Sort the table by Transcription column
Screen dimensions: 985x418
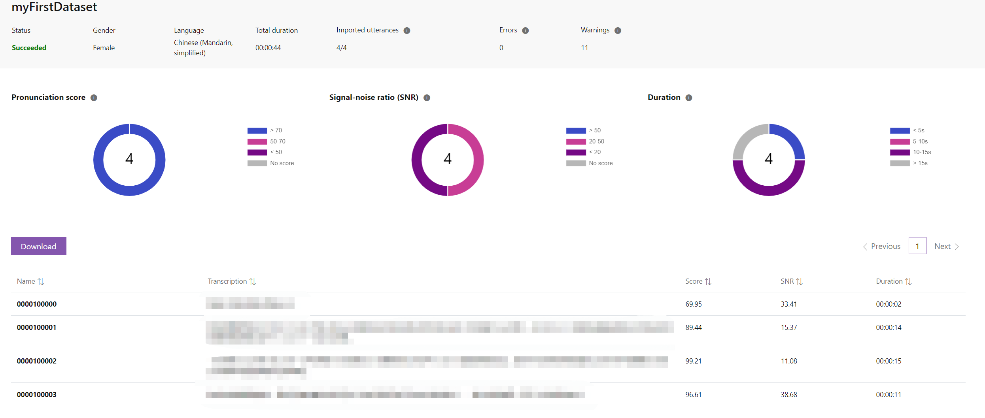click(232, 281)
